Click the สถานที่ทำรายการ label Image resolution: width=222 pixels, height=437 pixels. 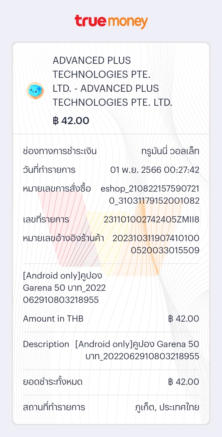[54, 407]
